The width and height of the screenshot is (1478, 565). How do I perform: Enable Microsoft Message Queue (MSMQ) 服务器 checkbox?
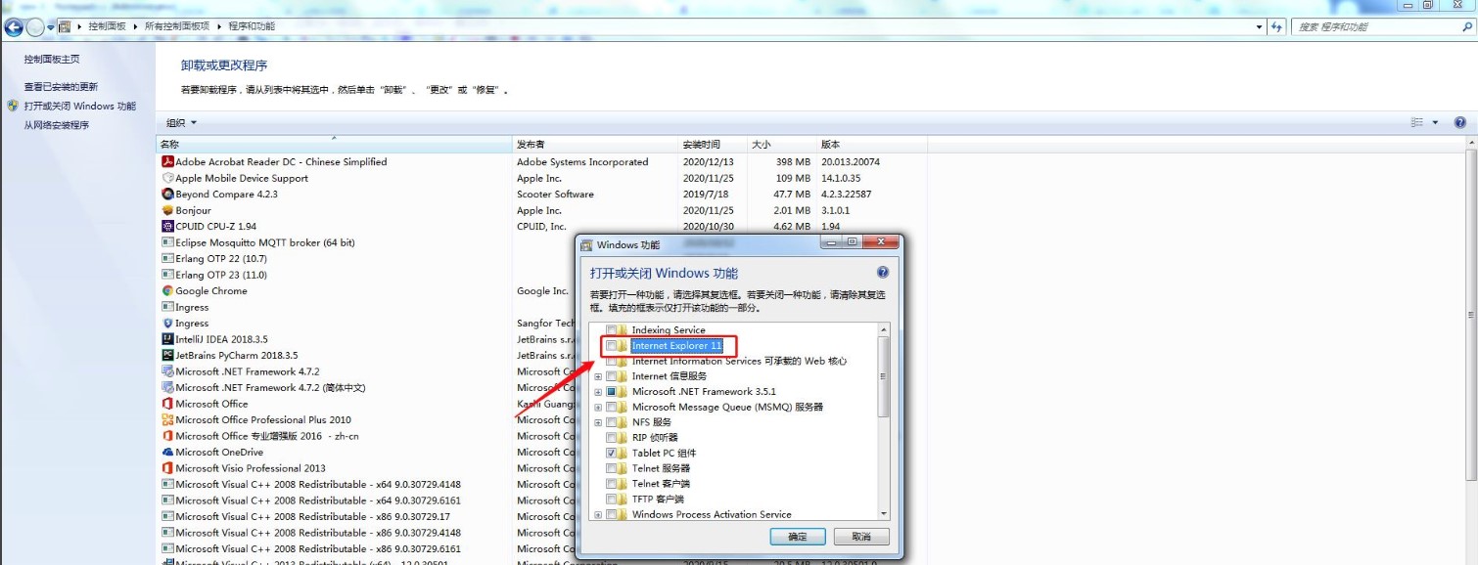coord(612,407)
